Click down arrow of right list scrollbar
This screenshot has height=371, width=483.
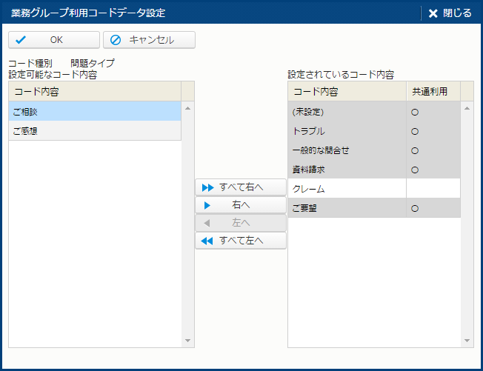[x=467, y=341]
